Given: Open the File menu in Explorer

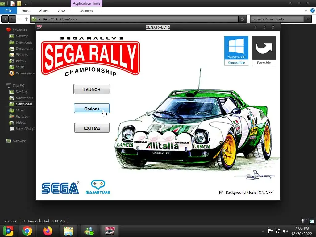Looking at the screenshot, I should click(8, 10).
